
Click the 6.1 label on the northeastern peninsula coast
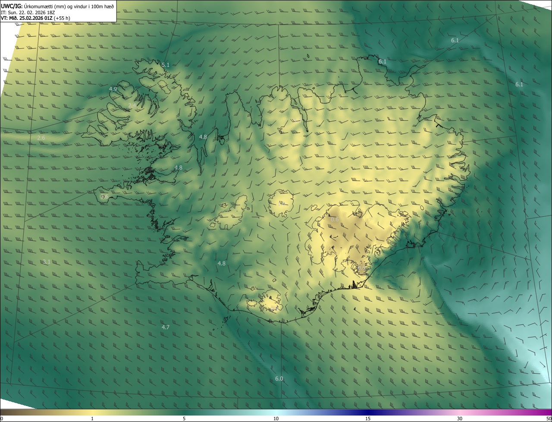pyautogui.click(x=383, y=62)
